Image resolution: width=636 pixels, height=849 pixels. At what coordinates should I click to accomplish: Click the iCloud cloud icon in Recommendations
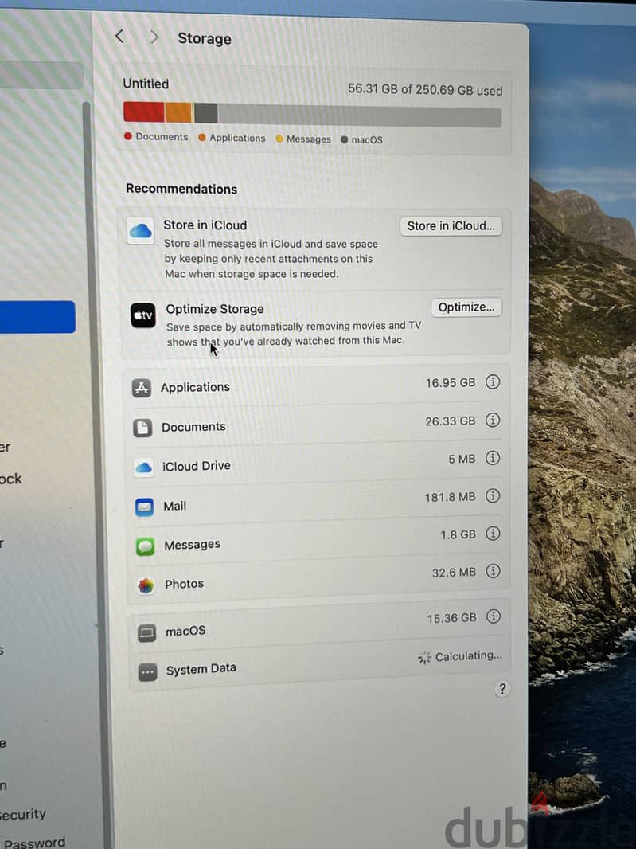pyautogui.click(x=141, y=231)
